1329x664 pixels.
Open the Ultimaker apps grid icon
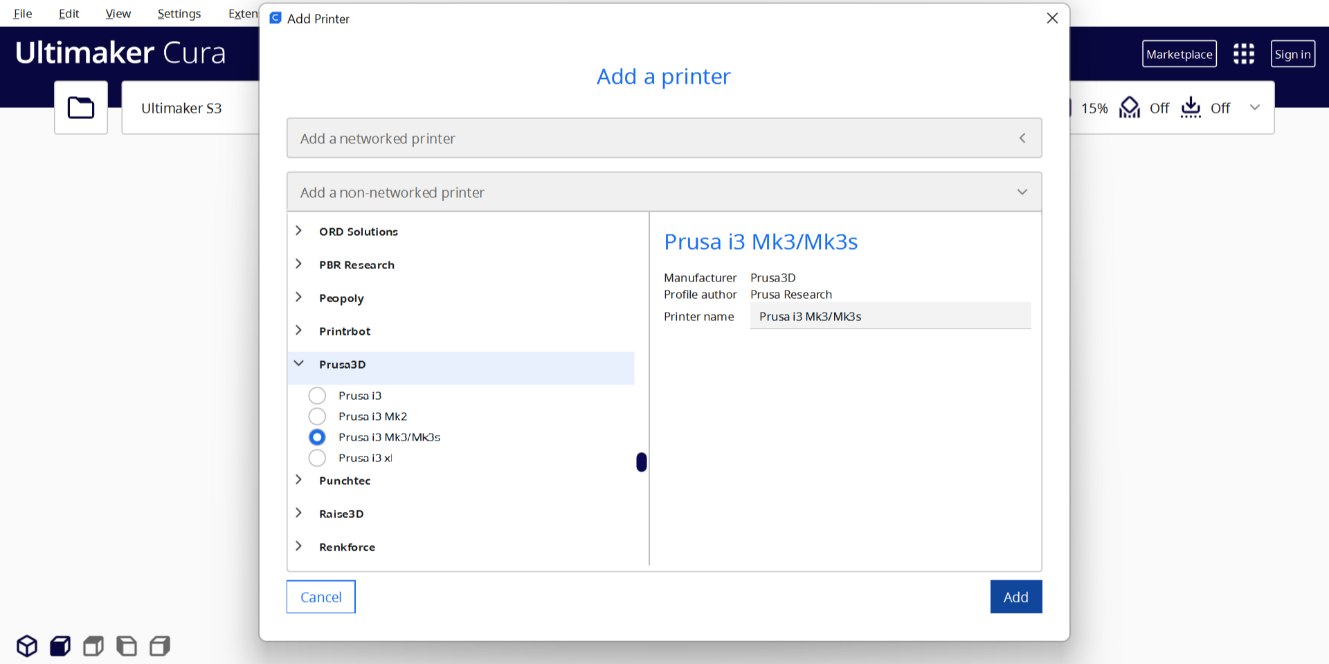(1243, 54)
